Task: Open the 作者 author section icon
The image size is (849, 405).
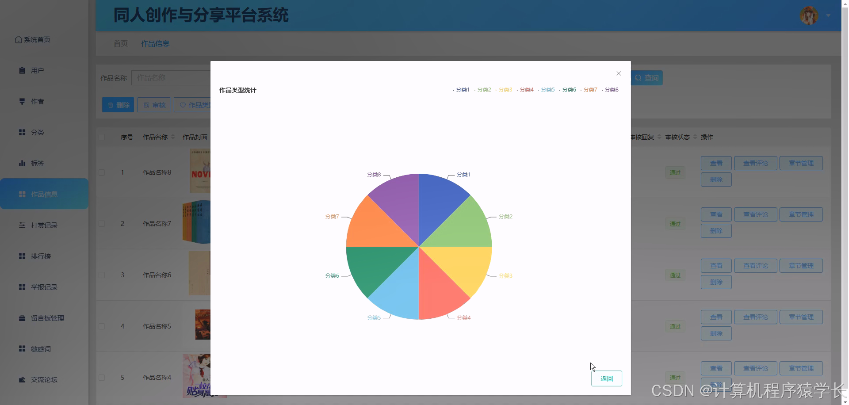Action: pos(22,101)
